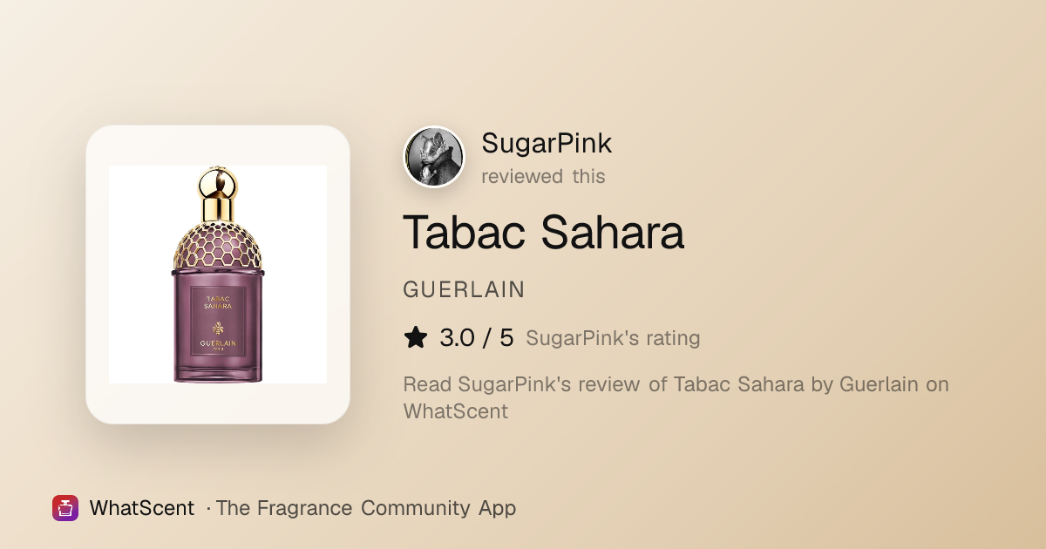Click the WhatScent app logo icon
Viewport: 1046px width, 549px height.
point(65,508)
